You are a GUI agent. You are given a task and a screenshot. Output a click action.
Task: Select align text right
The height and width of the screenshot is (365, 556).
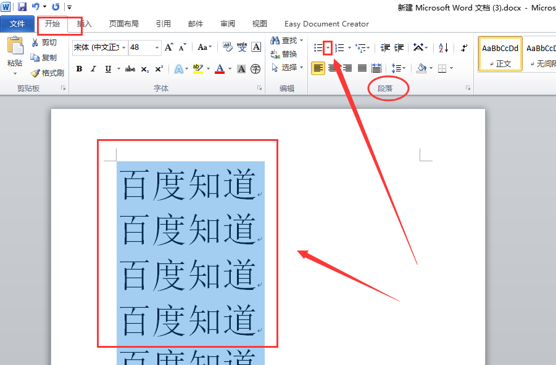coord(347,68)
